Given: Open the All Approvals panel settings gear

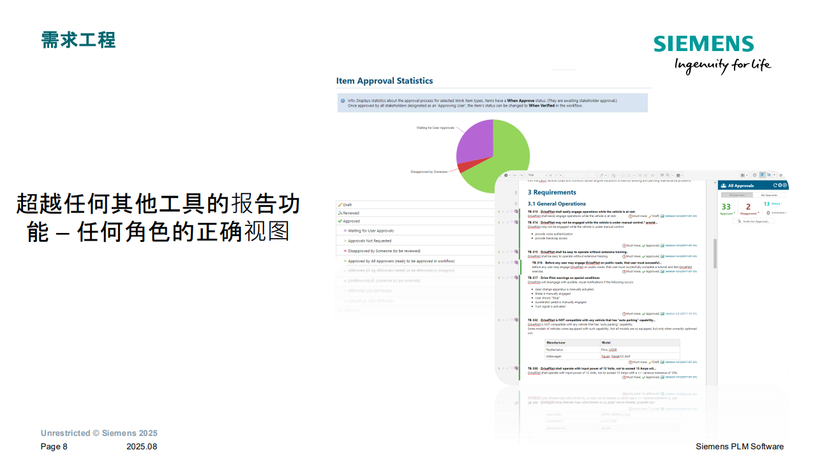Looking at the screenshot, I should pos(781,185).
